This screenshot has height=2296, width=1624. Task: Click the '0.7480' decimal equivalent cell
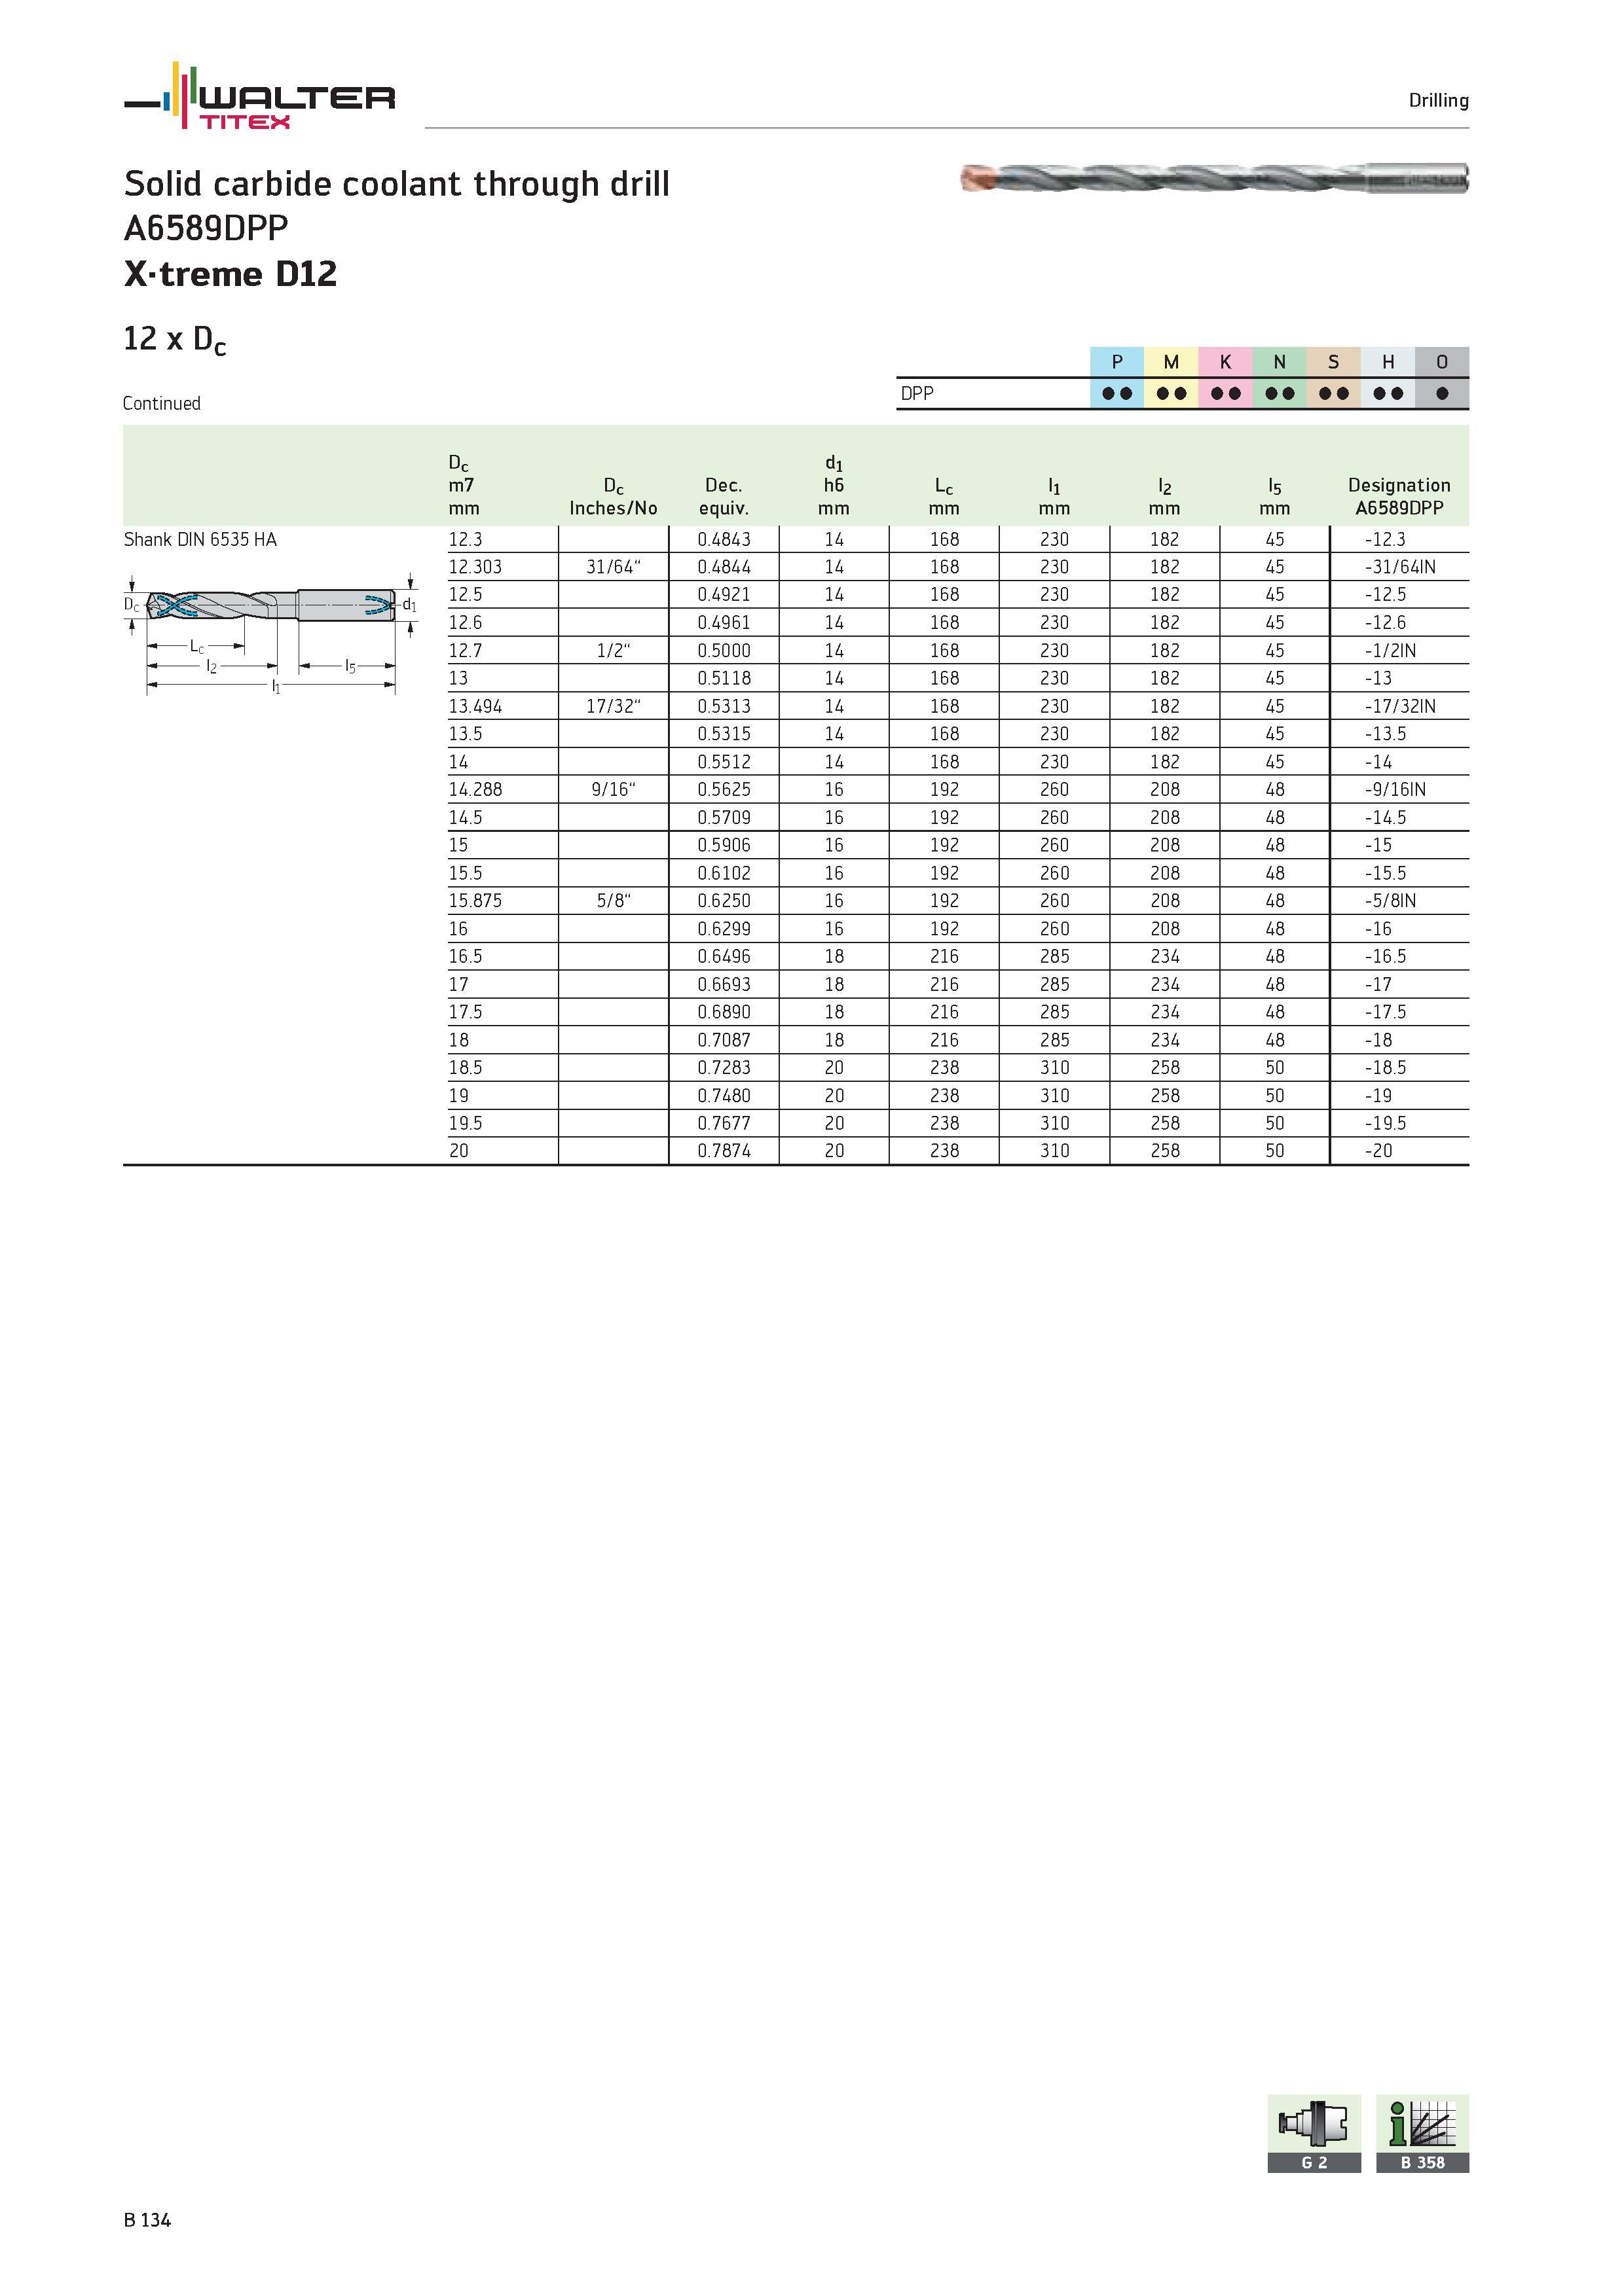(x=724, y=1096)
